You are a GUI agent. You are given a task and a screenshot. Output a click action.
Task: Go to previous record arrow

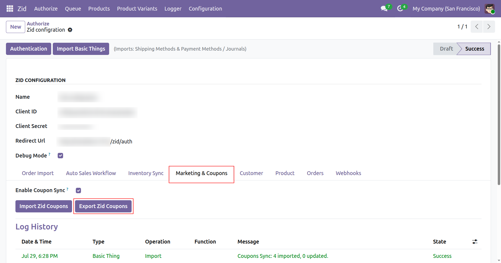(x=477, y=27)
